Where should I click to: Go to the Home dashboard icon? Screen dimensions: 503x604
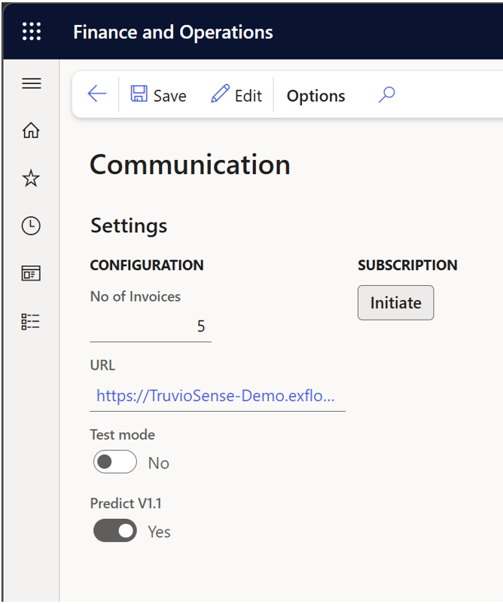tap(31, 130)
